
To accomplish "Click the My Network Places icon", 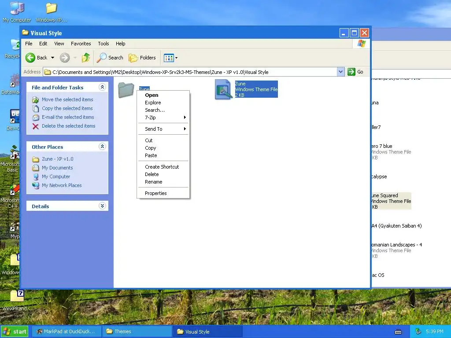I will [x=36, y=185].
